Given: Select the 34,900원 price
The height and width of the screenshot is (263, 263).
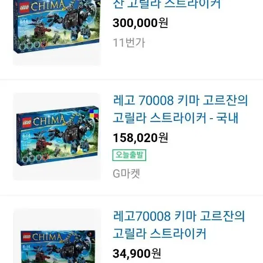Looking at the screenshot, I should point(137,253).
